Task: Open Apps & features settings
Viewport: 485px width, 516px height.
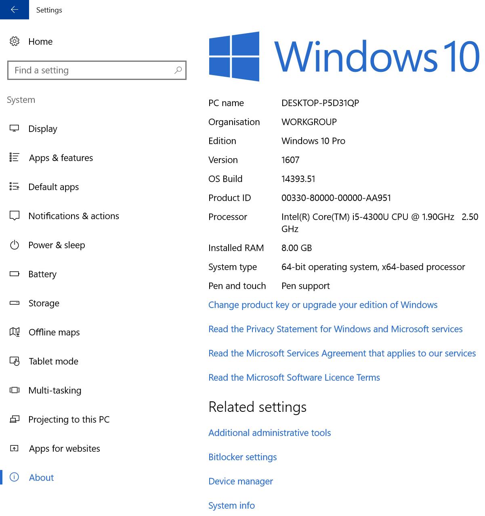Action: point(61,158)
